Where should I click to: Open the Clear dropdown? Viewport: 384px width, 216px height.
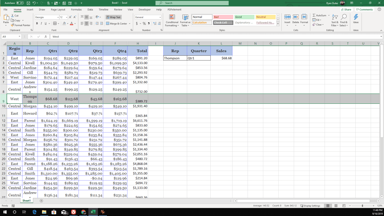pyautogui.click(x=318, y=25)
